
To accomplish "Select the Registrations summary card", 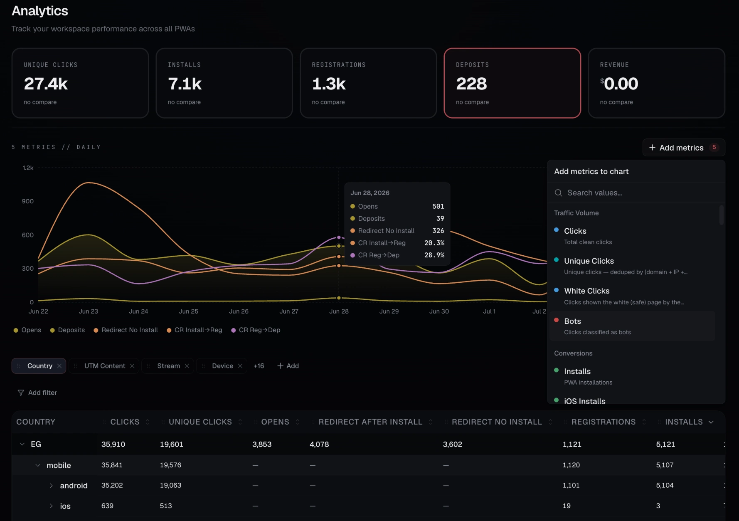I will pos(368,83).
